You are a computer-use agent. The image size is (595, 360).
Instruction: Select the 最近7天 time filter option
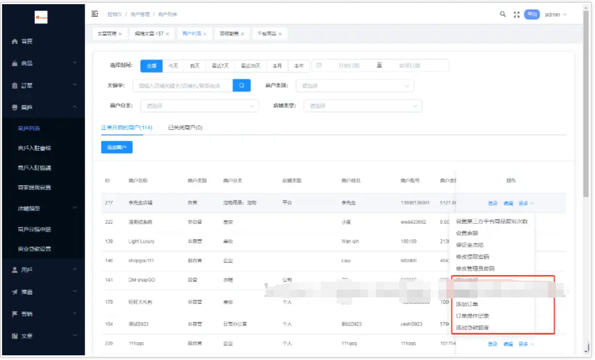(220, 66)
